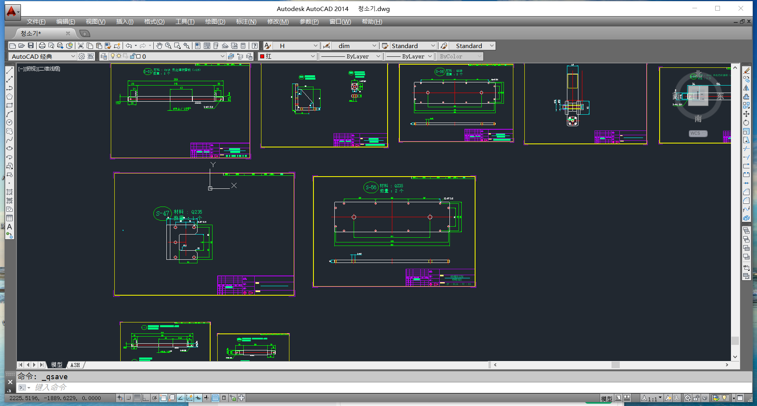
Task: Select the Mirror tool in modify toolbar
Action: tap(746, 88)
